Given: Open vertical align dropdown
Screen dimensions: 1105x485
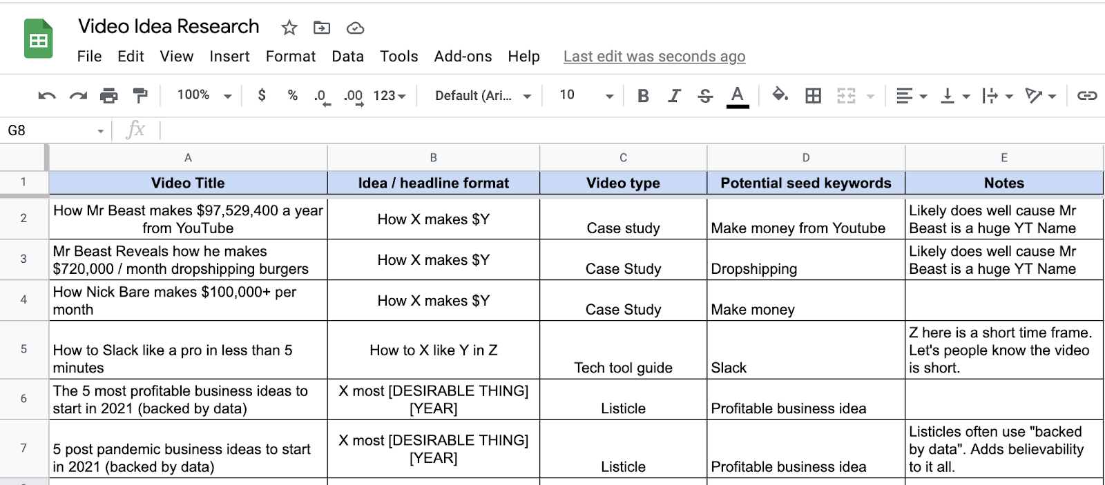Looking at the screenshot, I should coord(955,96).
